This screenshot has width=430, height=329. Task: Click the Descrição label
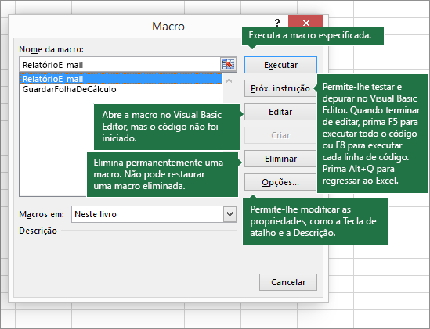38,231
